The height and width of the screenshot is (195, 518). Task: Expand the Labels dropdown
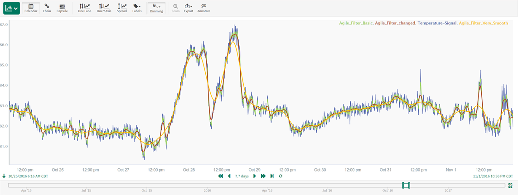[x=137, y=8]
